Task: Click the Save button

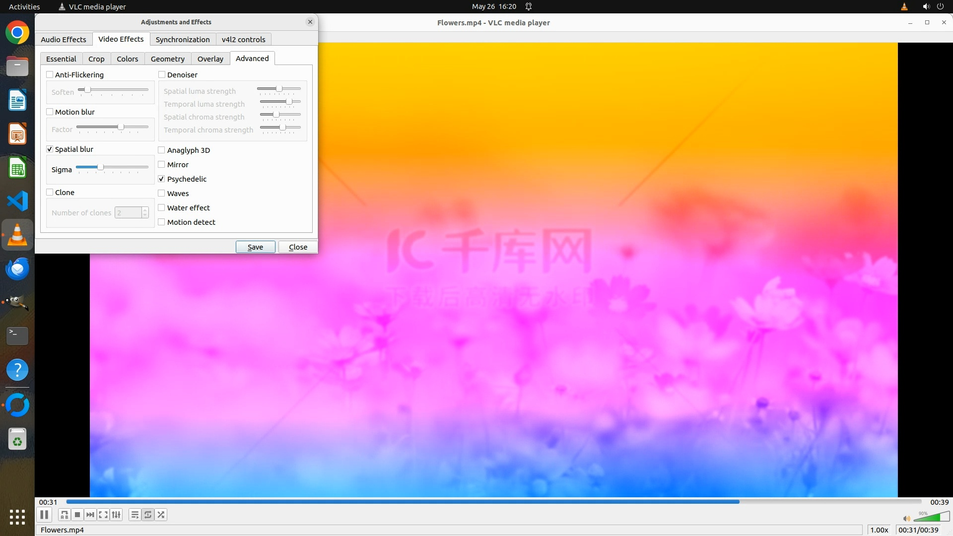Action: pyautogui.click(x=255, y=247)
